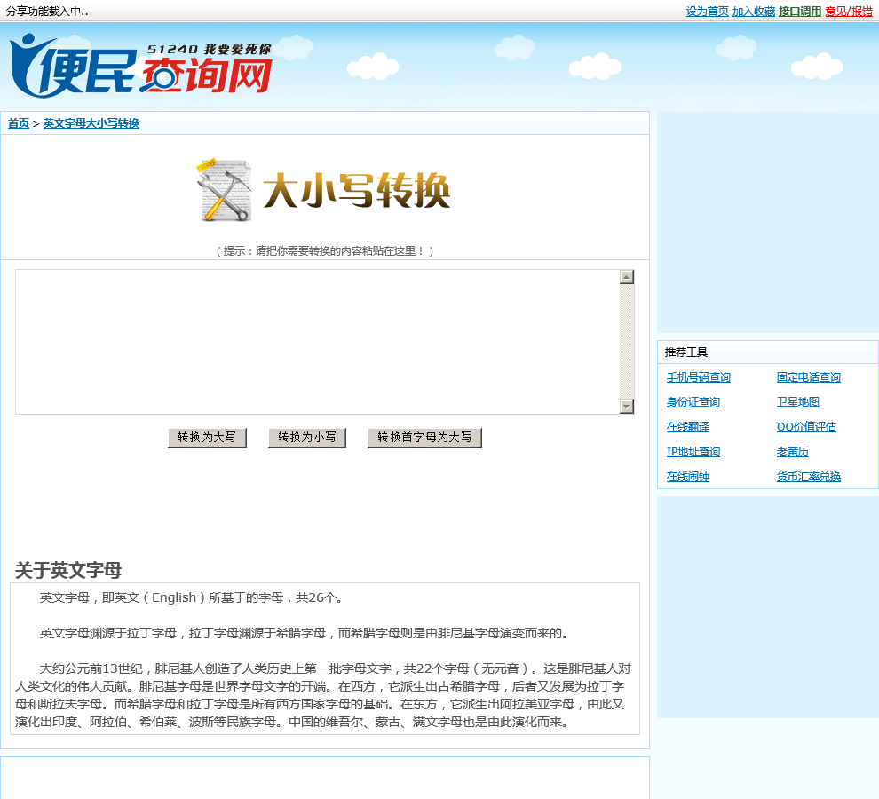Click the hint text 请把你需要转换的内容粘贴在这里
This screenshot has width=879, height=799.
click(x=325, y=250)
